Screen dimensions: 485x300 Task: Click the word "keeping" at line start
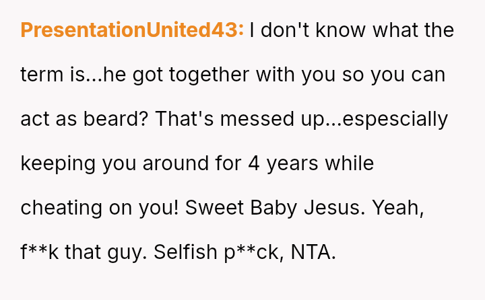click(x=59, y=163)
